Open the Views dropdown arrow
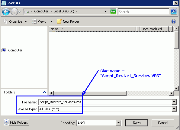This screenshot has height=130, width=180. tap(51, 21)
